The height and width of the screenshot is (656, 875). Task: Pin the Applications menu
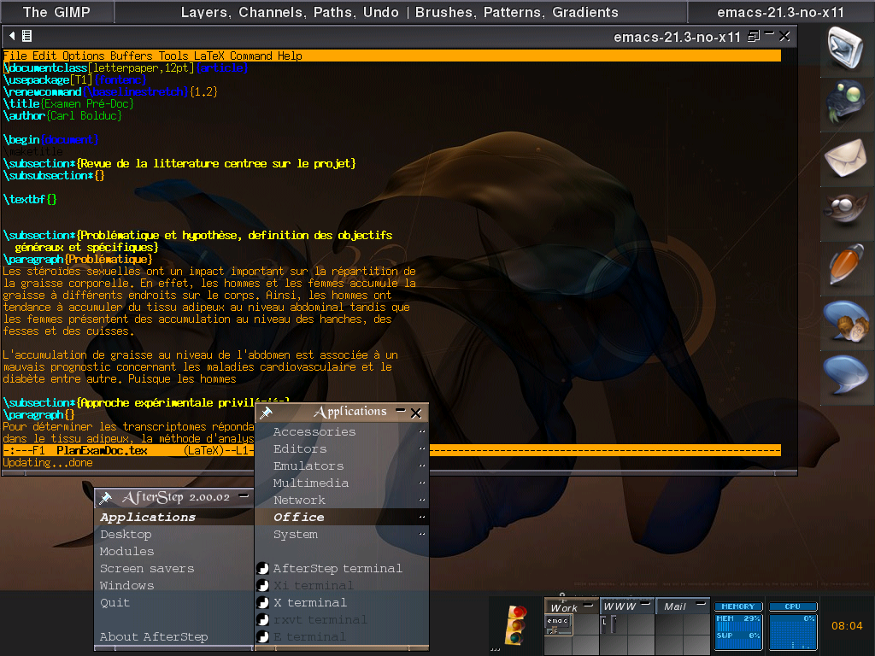pyautogui.click(x=267, y=413)
